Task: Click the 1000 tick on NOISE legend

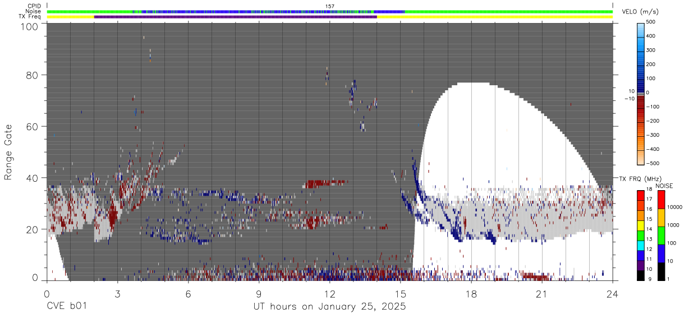Action: click(674, 225)
